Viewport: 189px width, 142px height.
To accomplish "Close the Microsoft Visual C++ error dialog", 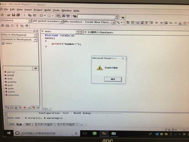I will [122, 58].
